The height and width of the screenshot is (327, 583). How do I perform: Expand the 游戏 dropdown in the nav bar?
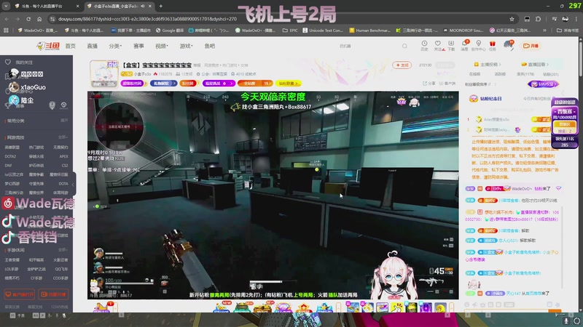point(186,46)
